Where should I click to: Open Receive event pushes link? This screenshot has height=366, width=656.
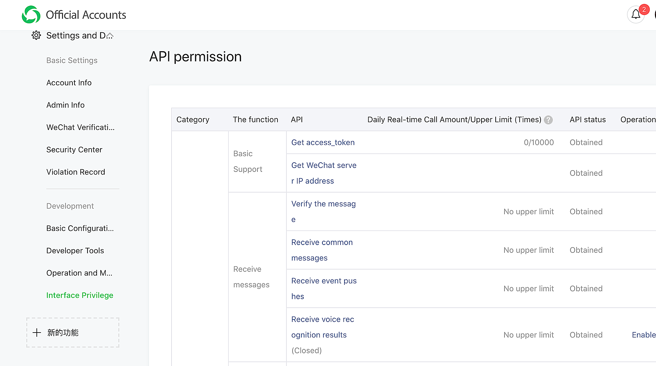pyautogui.click(x=324, y=288)
